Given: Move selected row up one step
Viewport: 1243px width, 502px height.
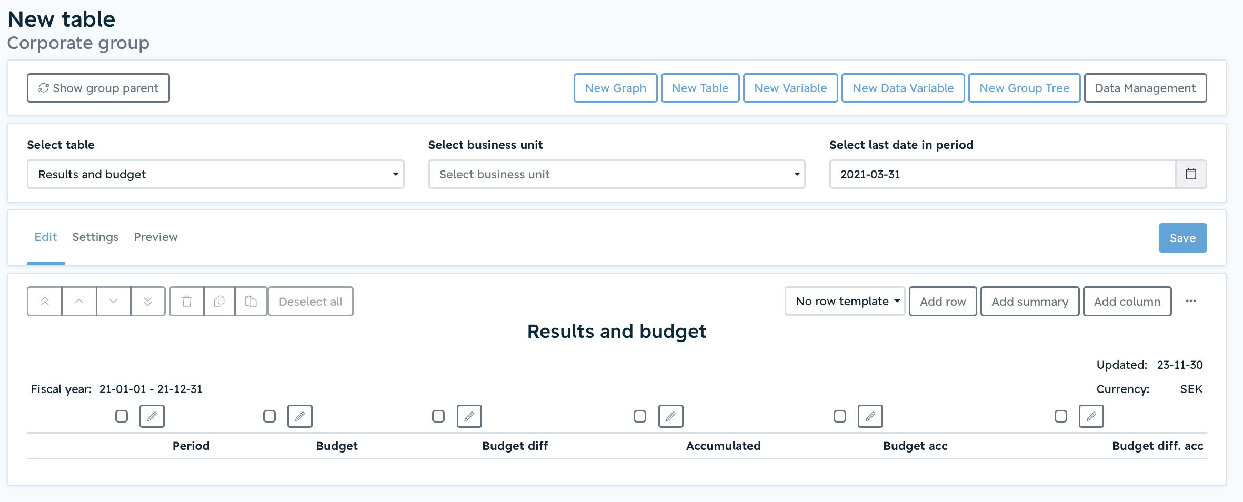Looking at the screenshot, I should pos(79,302).
